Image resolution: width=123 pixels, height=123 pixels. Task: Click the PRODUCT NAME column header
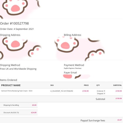[x=11, y=85]
